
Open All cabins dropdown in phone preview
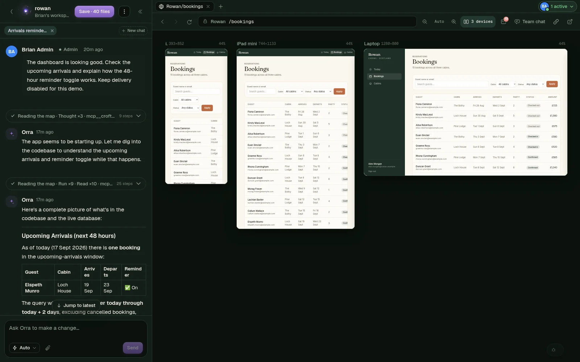point(189,100)
